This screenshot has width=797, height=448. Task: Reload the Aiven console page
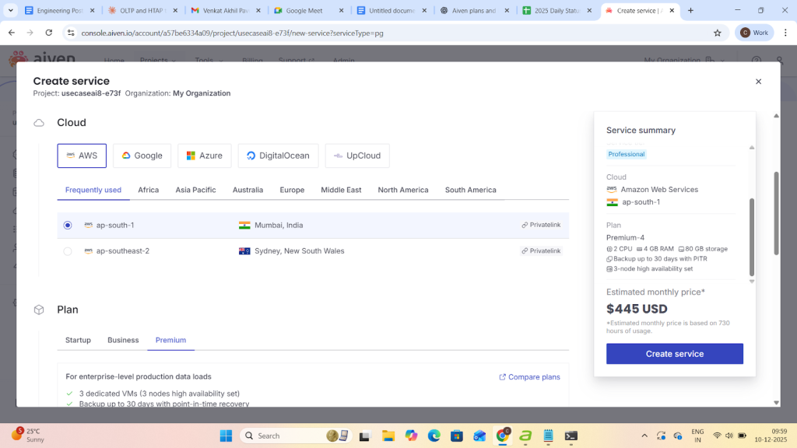coord(49,33)
